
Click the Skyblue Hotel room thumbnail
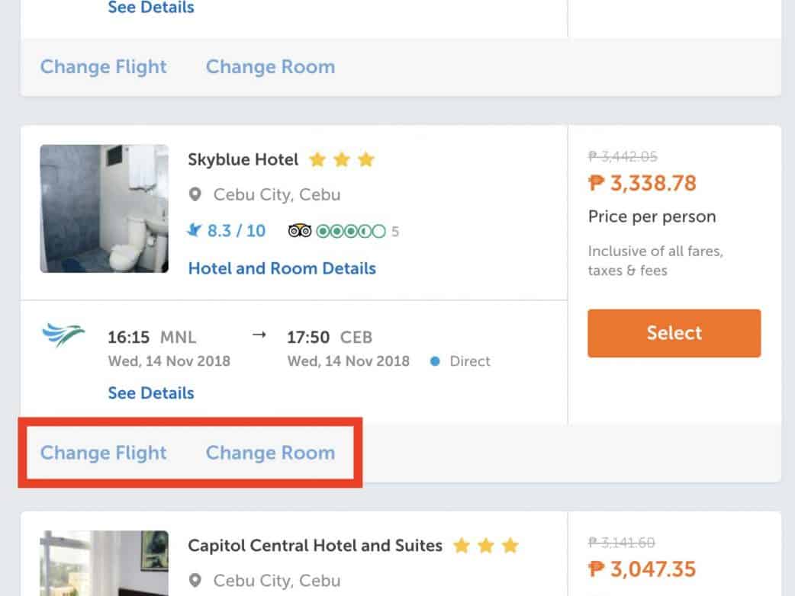pyautogui.click(x=104, y=208)
